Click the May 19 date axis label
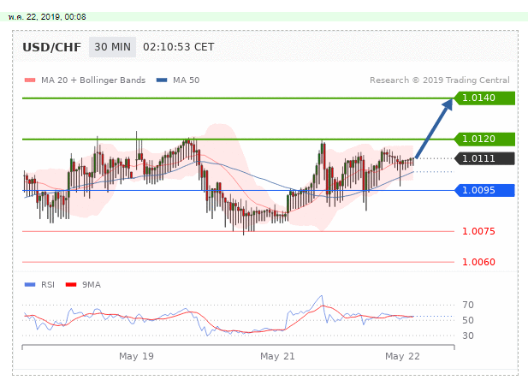This screenshot has width=528, height=386. pyautogui.click(x=136, y=356)
